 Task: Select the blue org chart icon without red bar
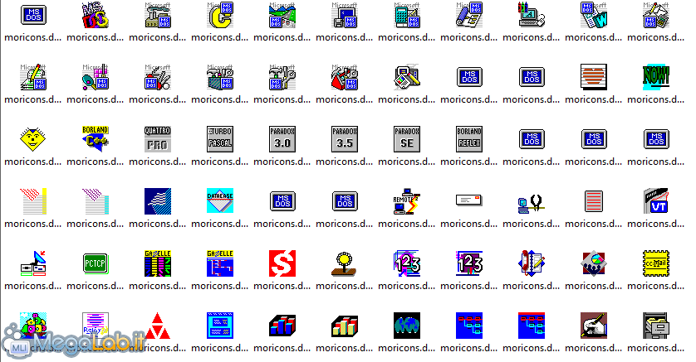(469, 326)
